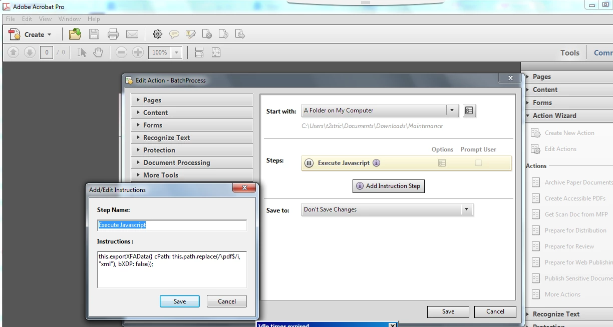The image size is (613, 327).
Task: Click the sticky note comment icon
Action: click(x=174, y=34)
